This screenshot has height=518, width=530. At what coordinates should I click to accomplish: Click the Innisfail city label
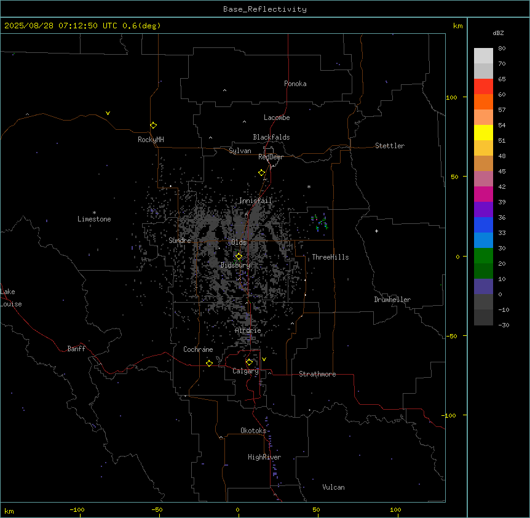[256, 201]
